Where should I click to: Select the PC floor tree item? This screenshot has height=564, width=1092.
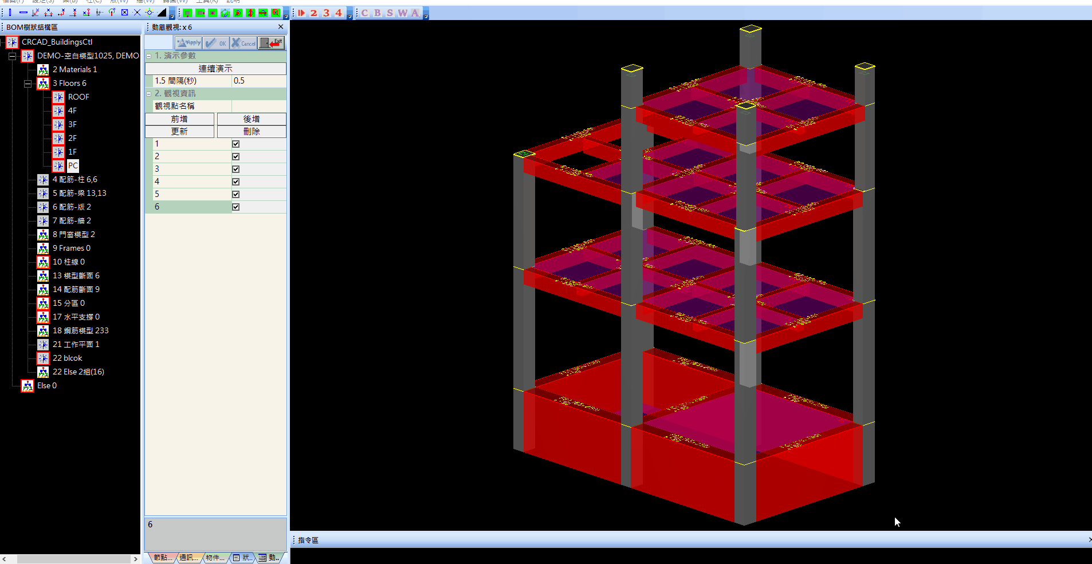click(73, 166)
